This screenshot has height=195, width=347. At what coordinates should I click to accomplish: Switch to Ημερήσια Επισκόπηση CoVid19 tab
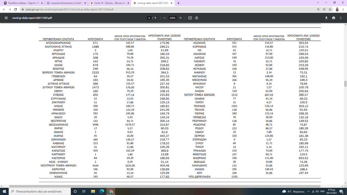(66, 3)
